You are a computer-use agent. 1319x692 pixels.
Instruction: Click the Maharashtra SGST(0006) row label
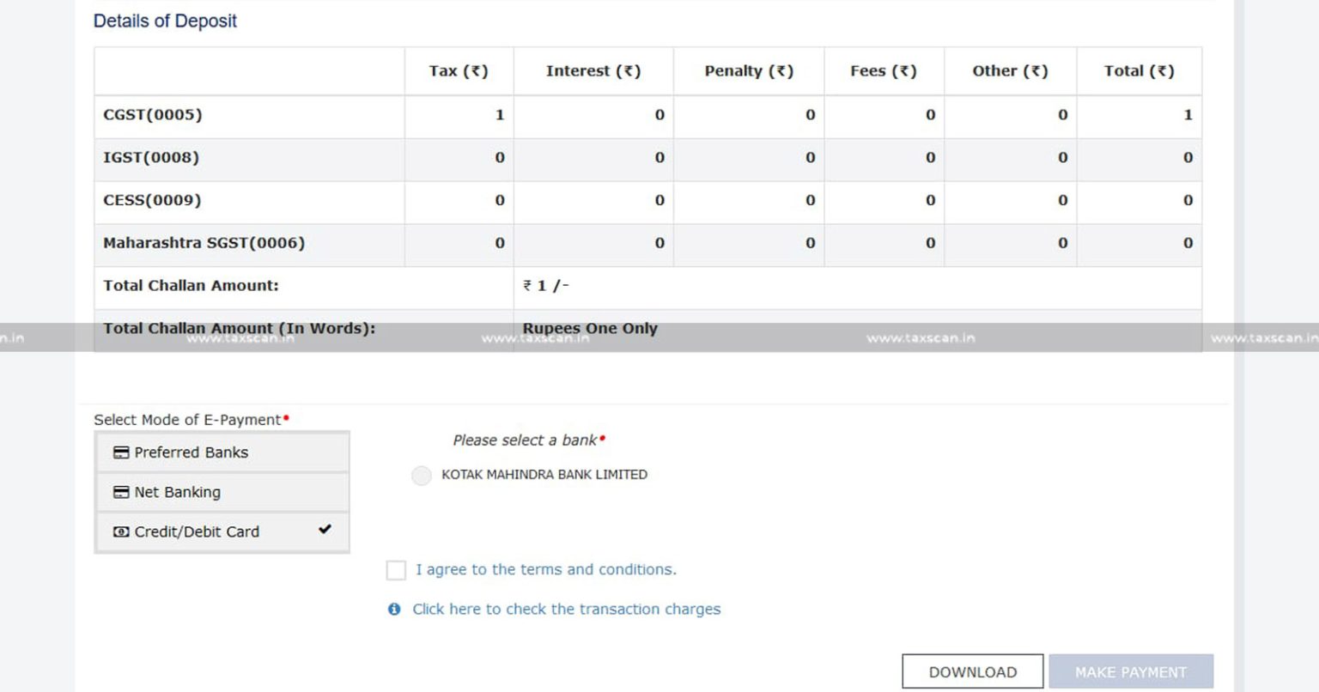click(204, 244)
